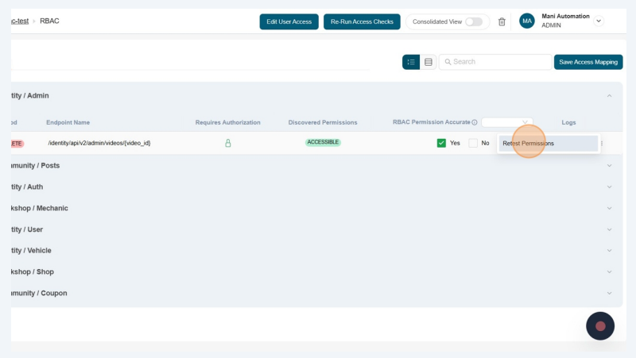Click the lock icon under Requires Authorization
Image resolution: width=636 pixels, height=358 pixels.
228,143
